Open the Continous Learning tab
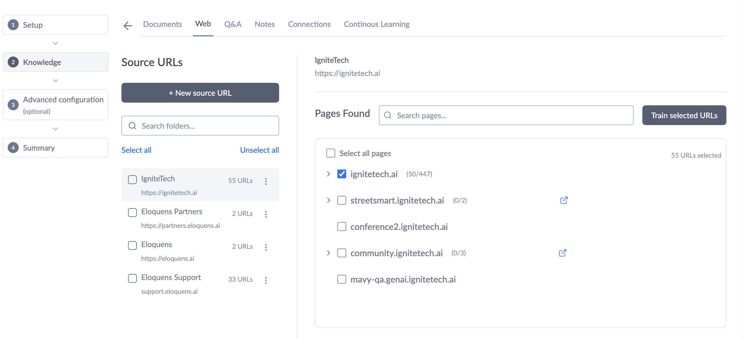744x339 pixels. point(376,24)
